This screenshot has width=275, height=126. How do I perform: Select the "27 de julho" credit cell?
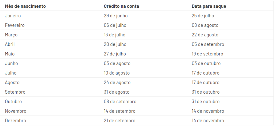point(115,54)
